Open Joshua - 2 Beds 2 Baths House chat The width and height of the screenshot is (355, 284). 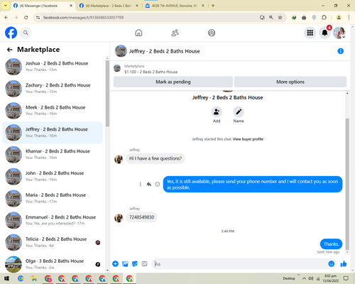pyautogui.click(x=53, y=66)
